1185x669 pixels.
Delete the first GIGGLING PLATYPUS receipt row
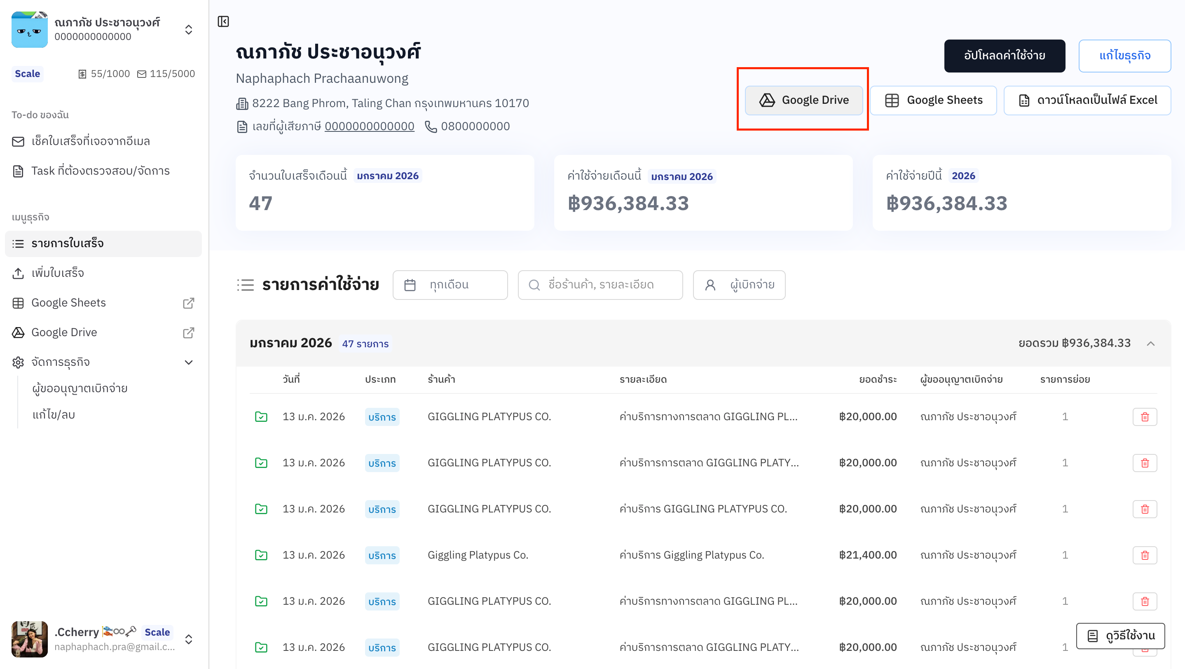tap(1144, 416)
